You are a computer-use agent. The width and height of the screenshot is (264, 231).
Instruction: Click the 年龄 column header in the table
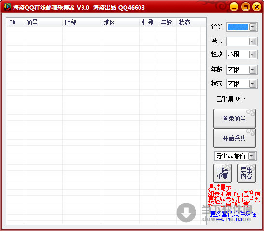(167, 22)
